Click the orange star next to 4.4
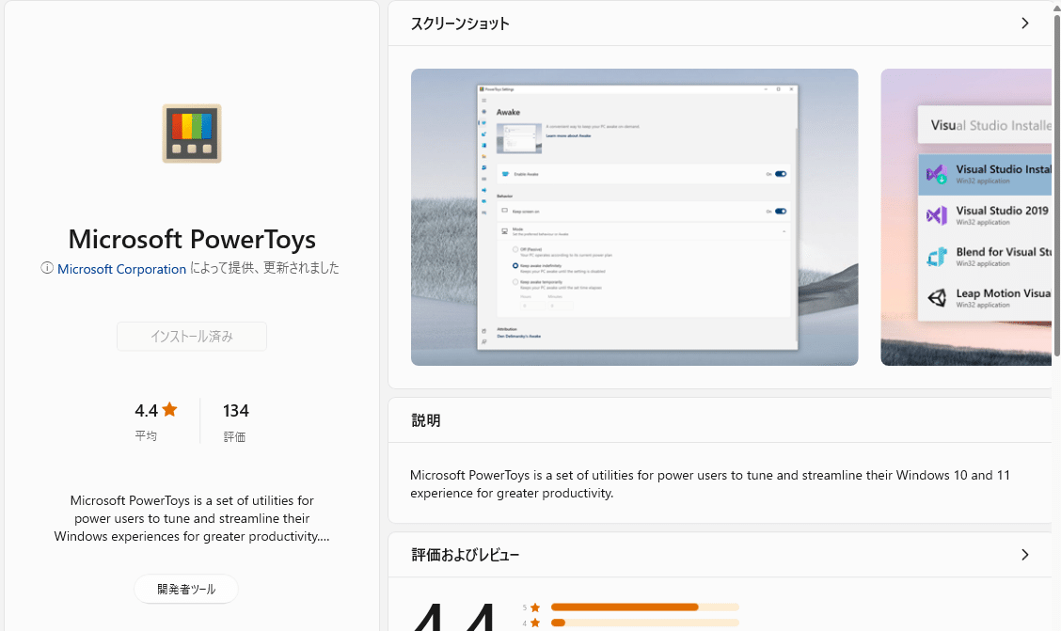The height and width of the screenshot is (631, 1061). [169, 409]
